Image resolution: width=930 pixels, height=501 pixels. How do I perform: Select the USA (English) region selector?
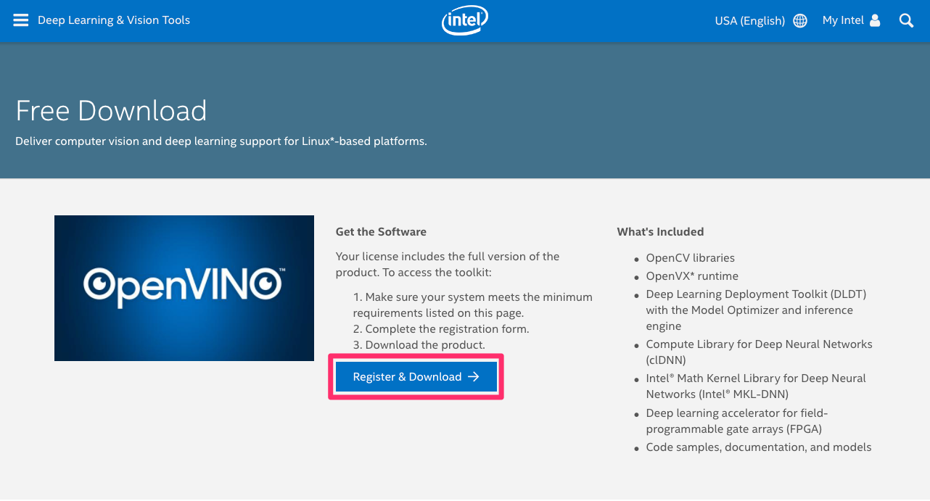pos(749,21)
